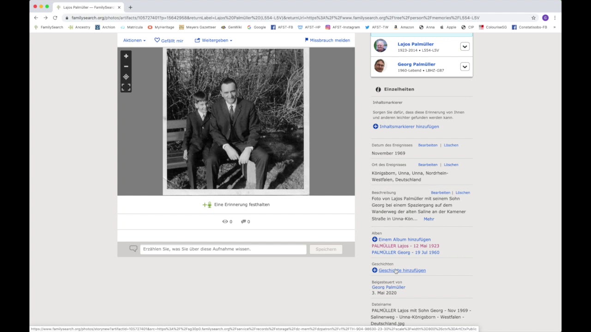Select the Lajos Palmüller FamilySearch tab
The image size is (591, 332).
click(x=88, y=7)
